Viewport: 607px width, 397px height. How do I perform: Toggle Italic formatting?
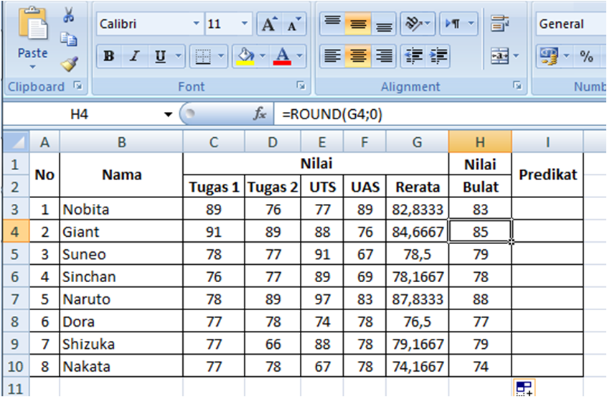(x=135, y=56)
